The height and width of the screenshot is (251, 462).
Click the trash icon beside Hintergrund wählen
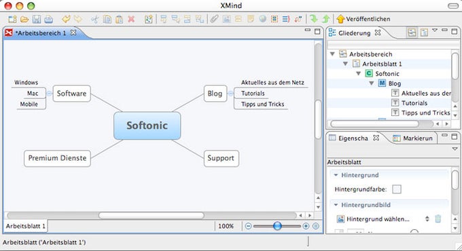point(438,218)
